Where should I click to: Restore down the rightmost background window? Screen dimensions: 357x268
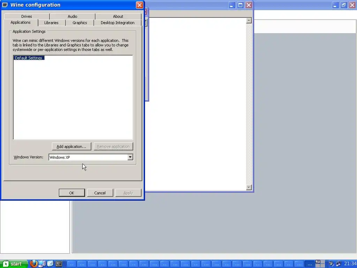pyautogui.click(x=343, y=5)
